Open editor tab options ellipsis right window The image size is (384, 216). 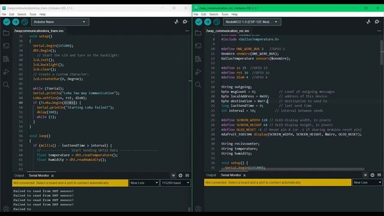tap(379, 31)
